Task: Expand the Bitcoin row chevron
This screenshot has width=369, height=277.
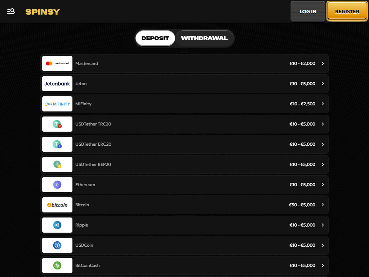Action: (323, 205)
